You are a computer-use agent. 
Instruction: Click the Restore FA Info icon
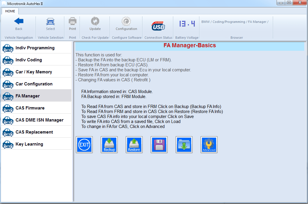pyautogui.click(x=134, y=144)
